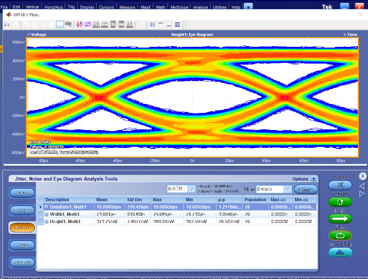
Task: Click the Show Plots histogram button
Action: (340, 252)
